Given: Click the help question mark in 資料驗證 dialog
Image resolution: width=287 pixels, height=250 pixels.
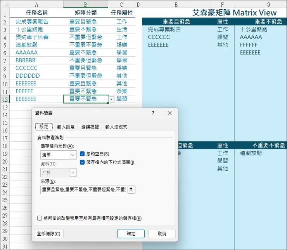Looking at the screenshot, I should (153, 113).
